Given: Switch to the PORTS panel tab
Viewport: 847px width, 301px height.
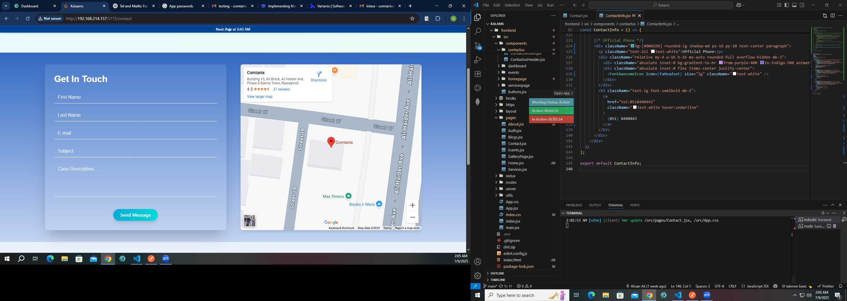Looking at the screenshot, I should pyautogui.click(x=635, y=205).
